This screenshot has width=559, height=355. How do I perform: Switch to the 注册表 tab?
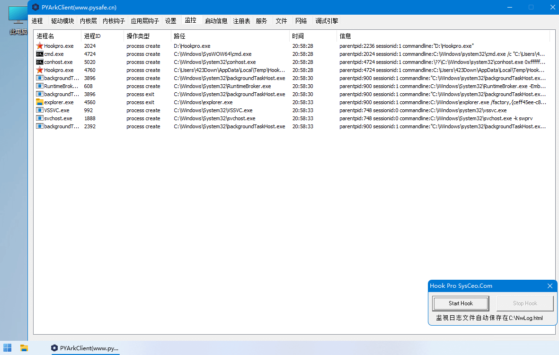(x=241, y=21)
